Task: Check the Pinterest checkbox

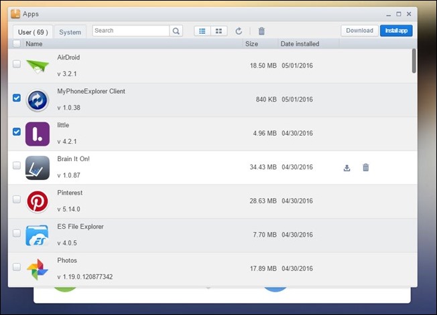Action: pyautogui.click(x=17, y=199)
